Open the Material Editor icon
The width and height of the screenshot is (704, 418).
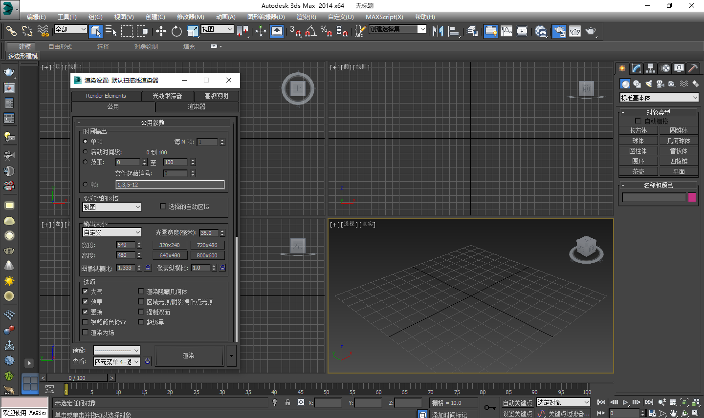point(540,31)
